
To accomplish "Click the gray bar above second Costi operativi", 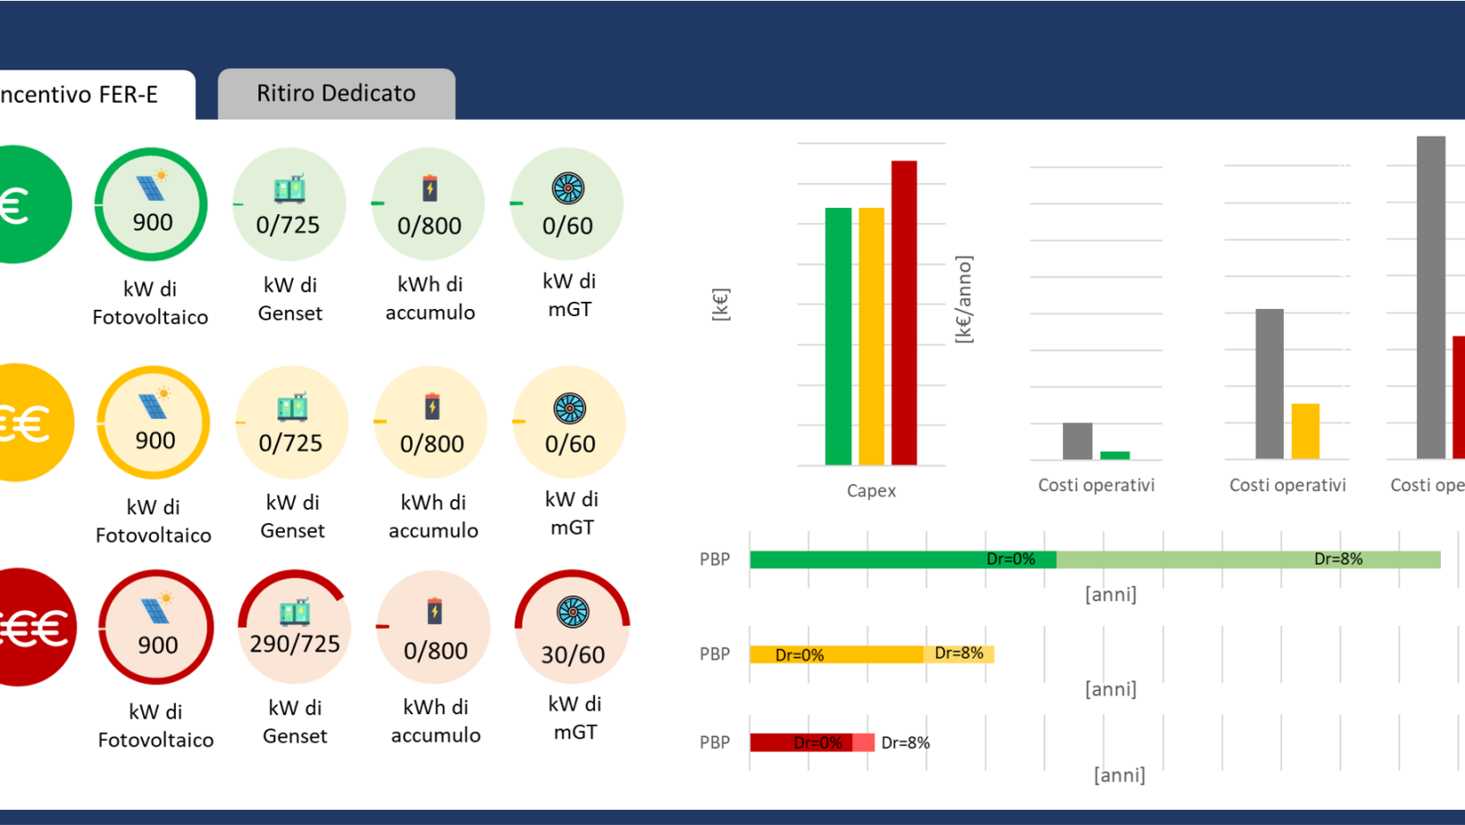I will point(1269,384).
